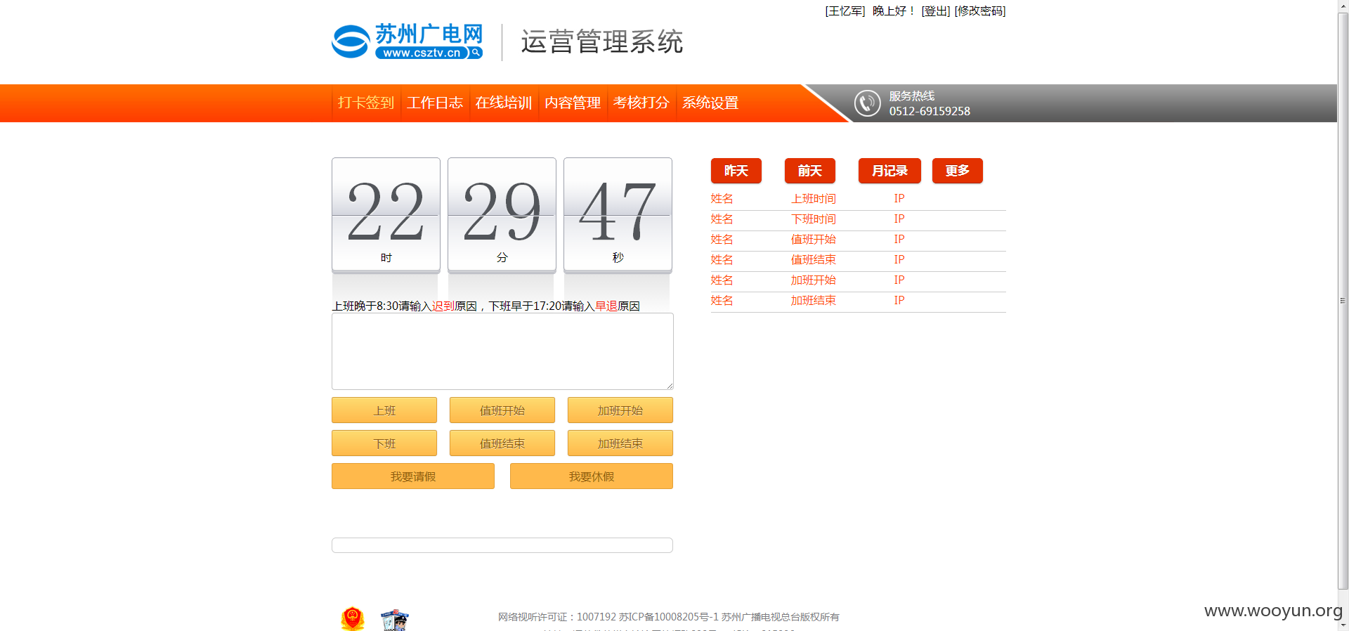Image resolution: width=1349 pixels, height=631 pixels.
Task: Click the 更多 button for more records
Action: (x=958, y=171)
